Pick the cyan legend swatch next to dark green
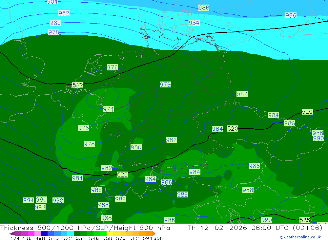Image resolution: width=328 pixels, height=240 pixels. pyautogui.click(x=71, y=233)
